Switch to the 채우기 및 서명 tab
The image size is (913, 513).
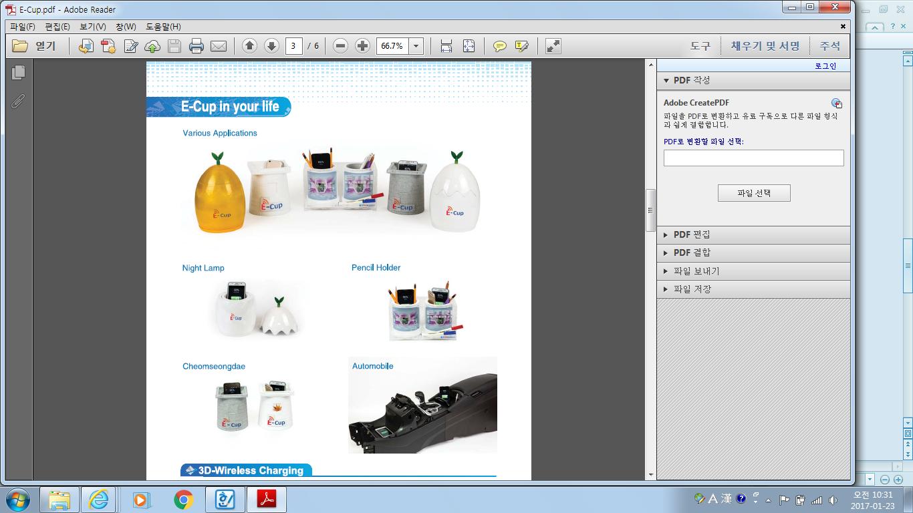click(x=765, y=46)
